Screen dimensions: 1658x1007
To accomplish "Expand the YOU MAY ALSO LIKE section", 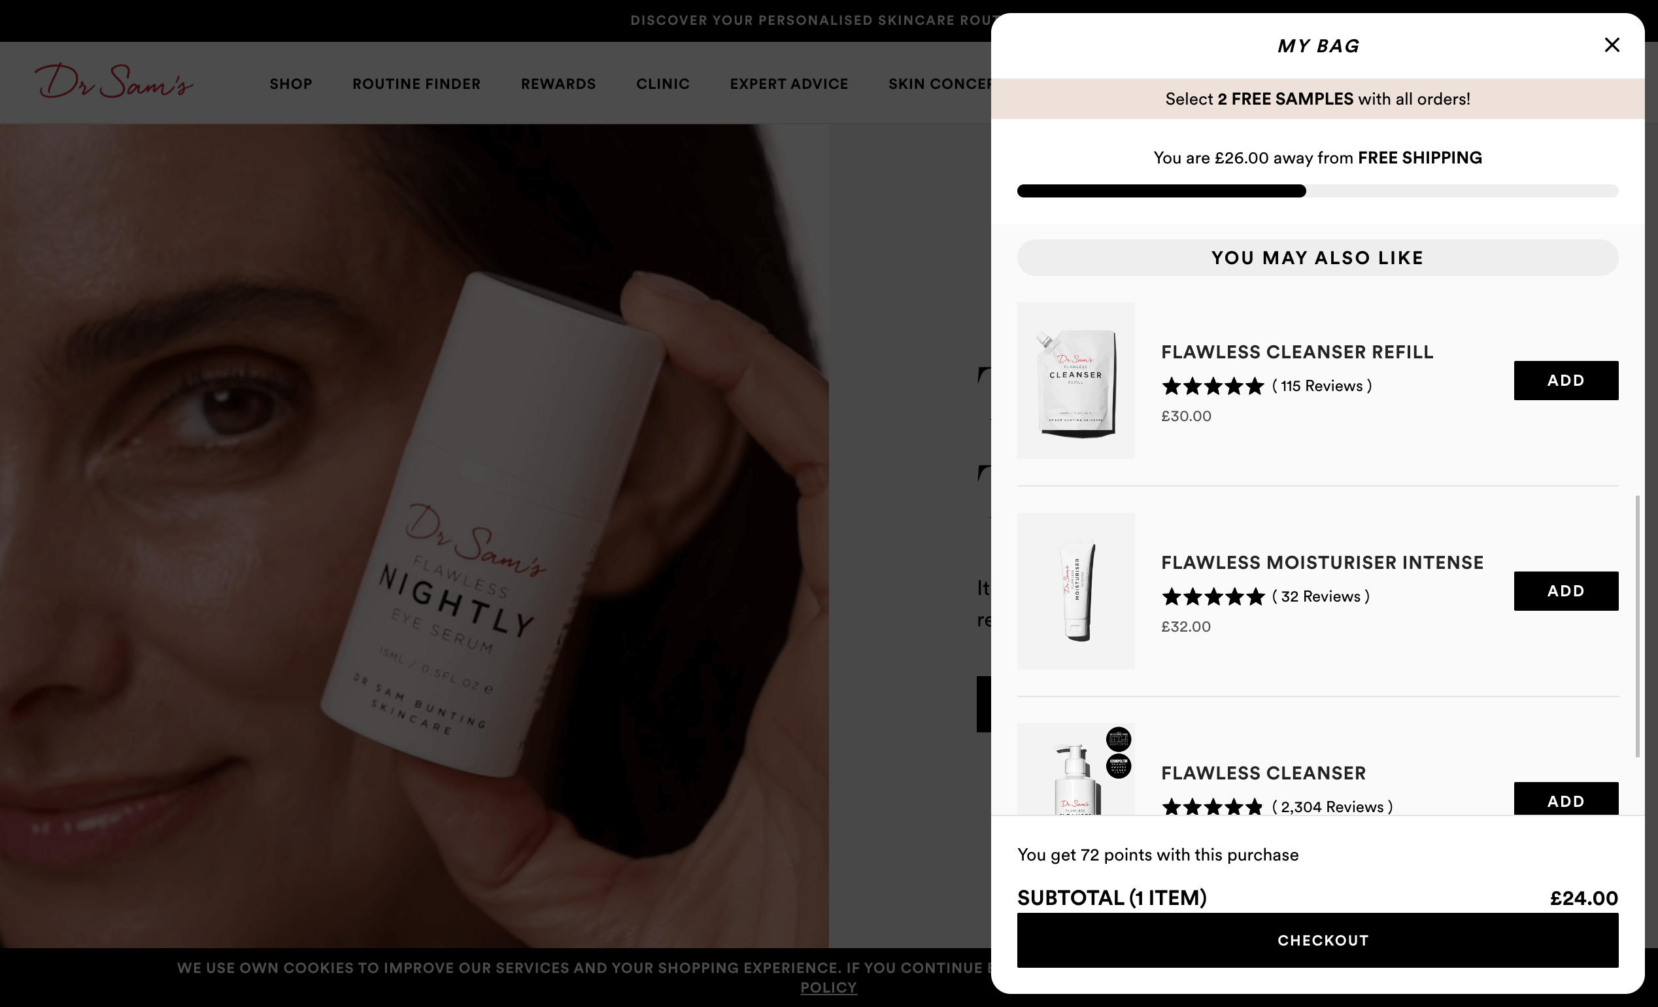I will [1317, 256].
